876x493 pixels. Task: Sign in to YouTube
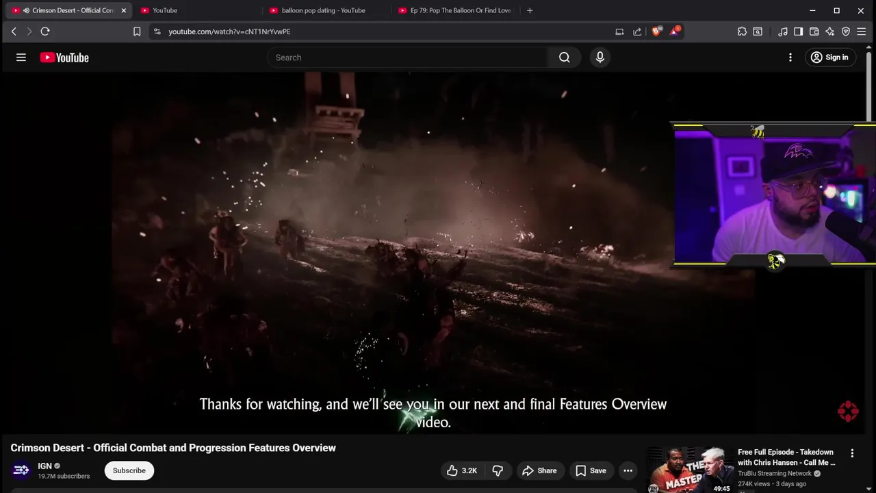point(829,58)
